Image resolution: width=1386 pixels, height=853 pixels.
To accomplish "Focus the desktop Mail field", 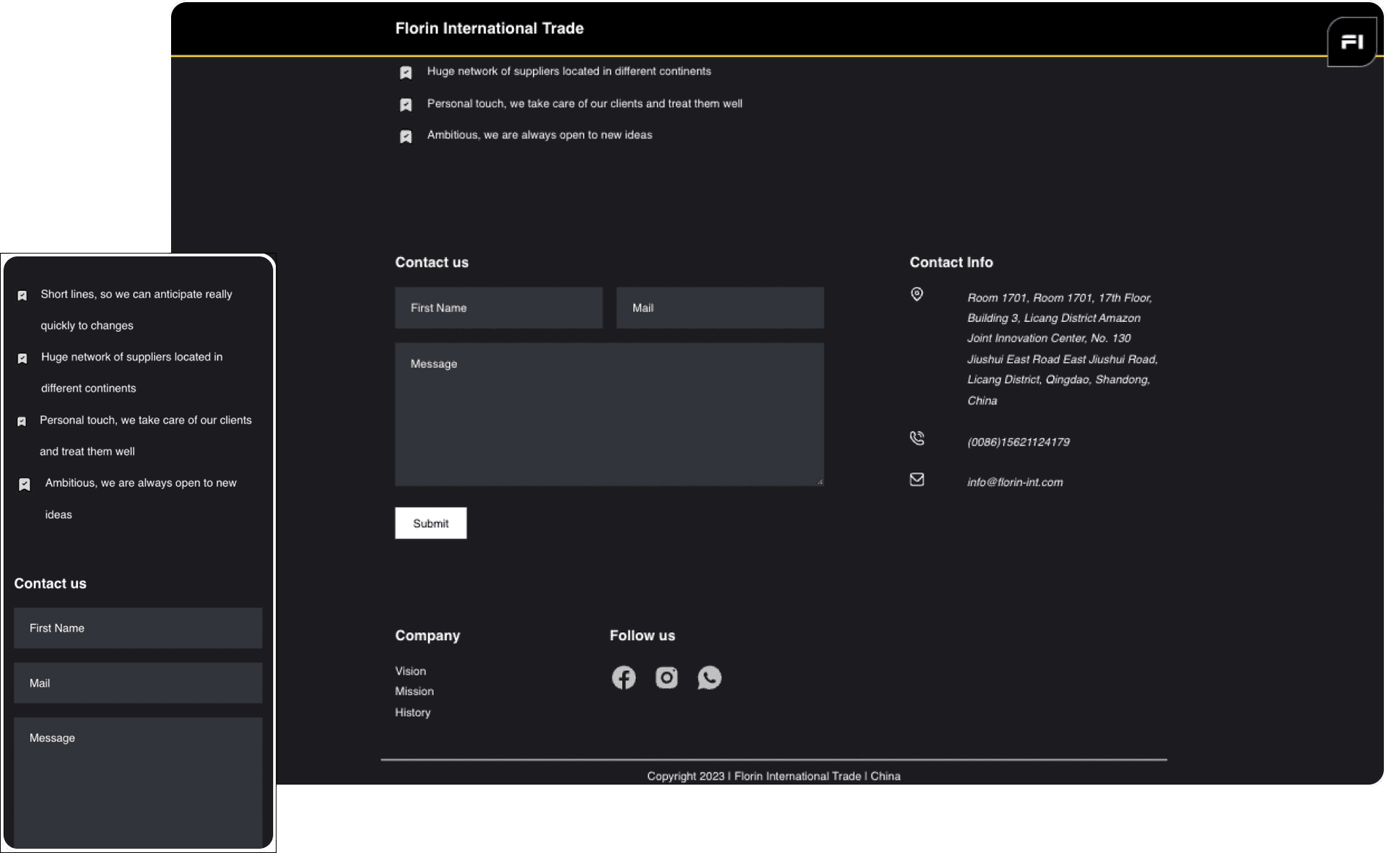I will (720, 308).
